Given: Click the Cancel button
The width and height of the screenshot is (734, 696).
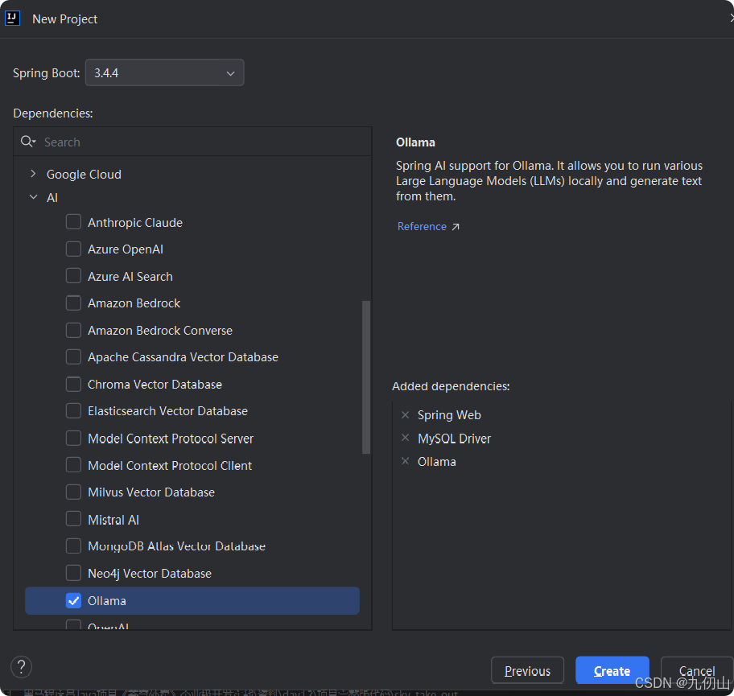Looking at the screenshot, I should [697, 671].
